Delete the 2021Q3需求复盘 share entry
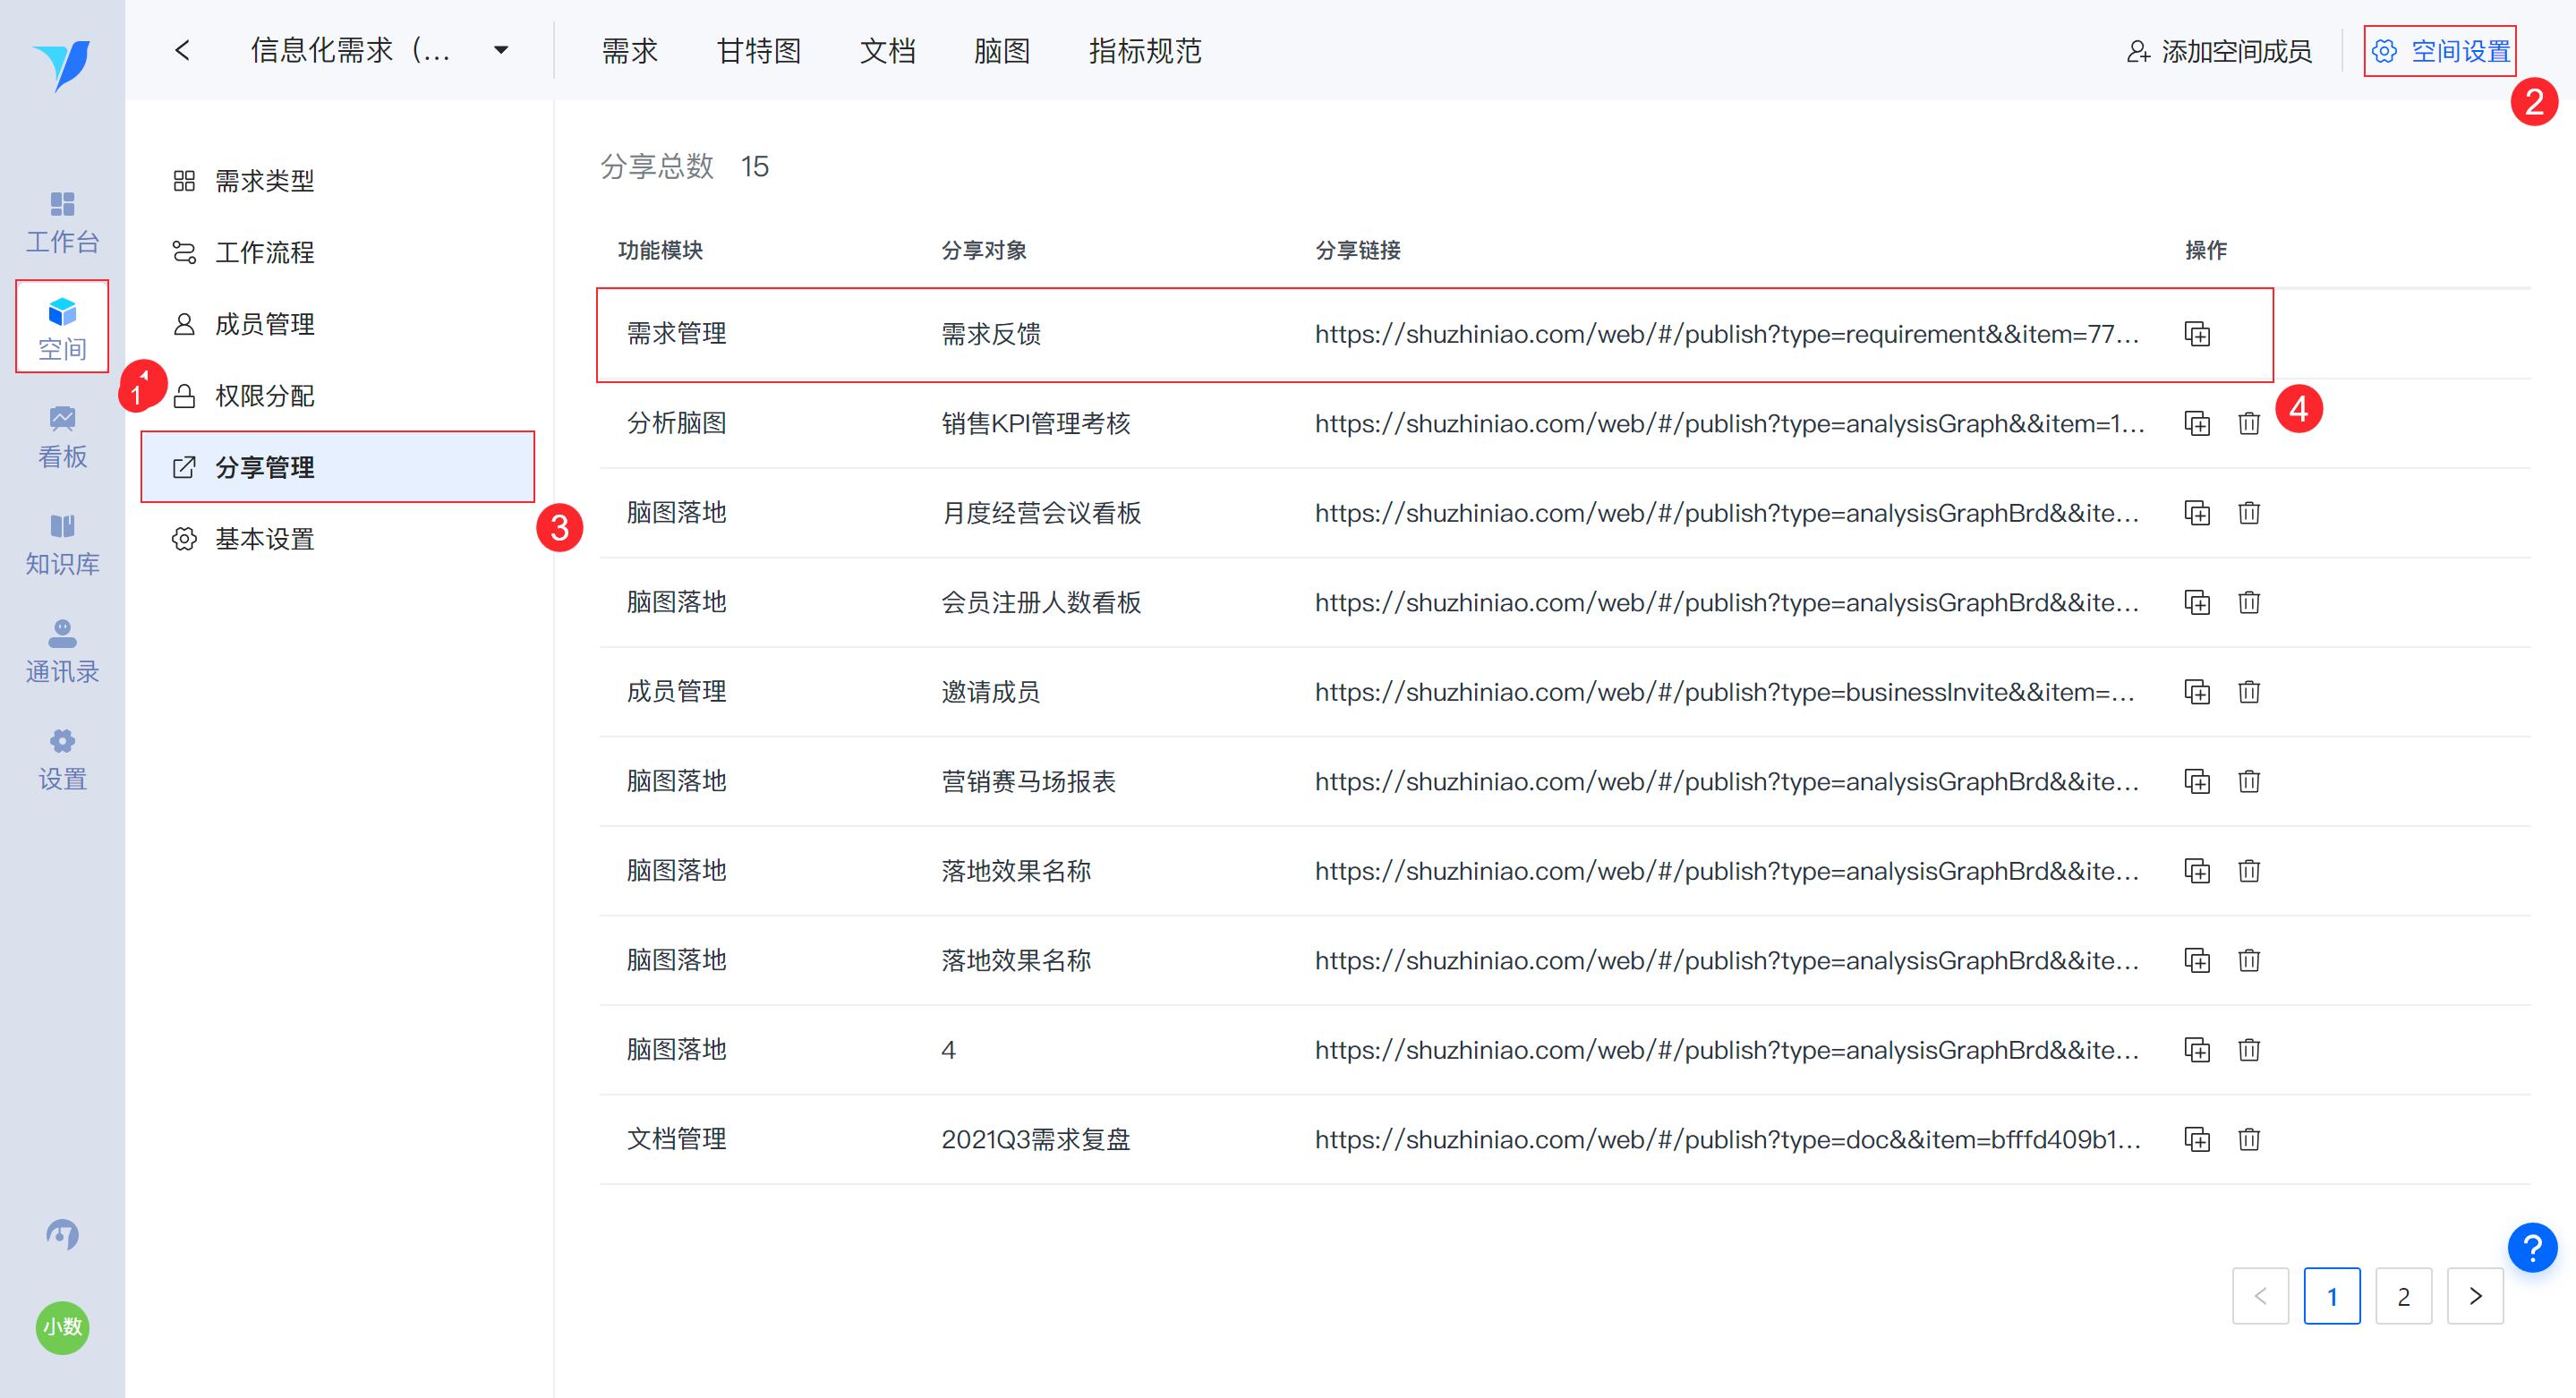The height and width of the screenshot is (1398, 2576). point(2248,1139)
